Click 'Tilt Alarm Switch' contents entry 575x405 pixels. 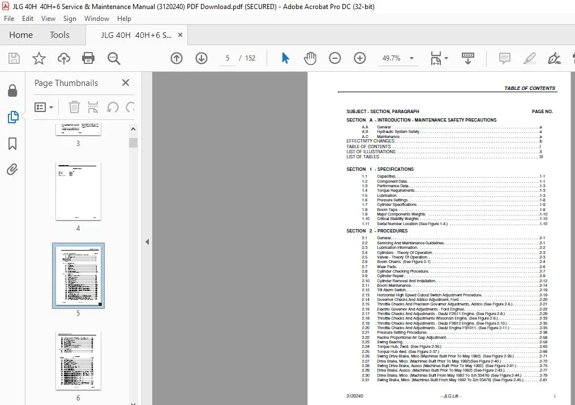click(x=391, y=290)
